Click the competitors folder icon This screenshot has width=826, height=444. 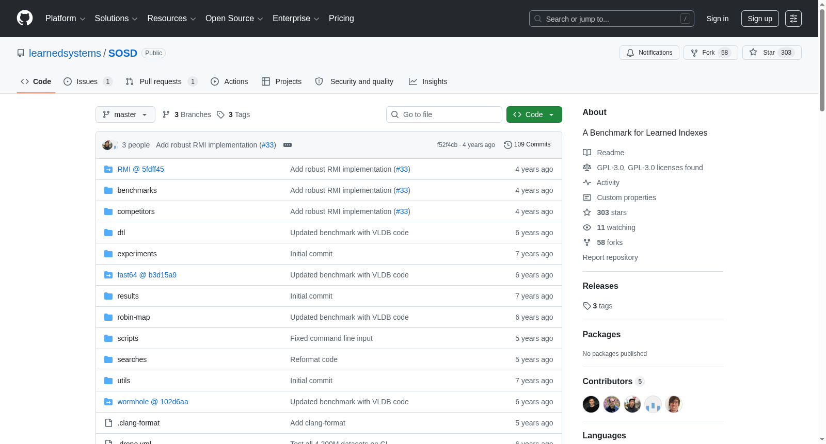tap(108, 211)
